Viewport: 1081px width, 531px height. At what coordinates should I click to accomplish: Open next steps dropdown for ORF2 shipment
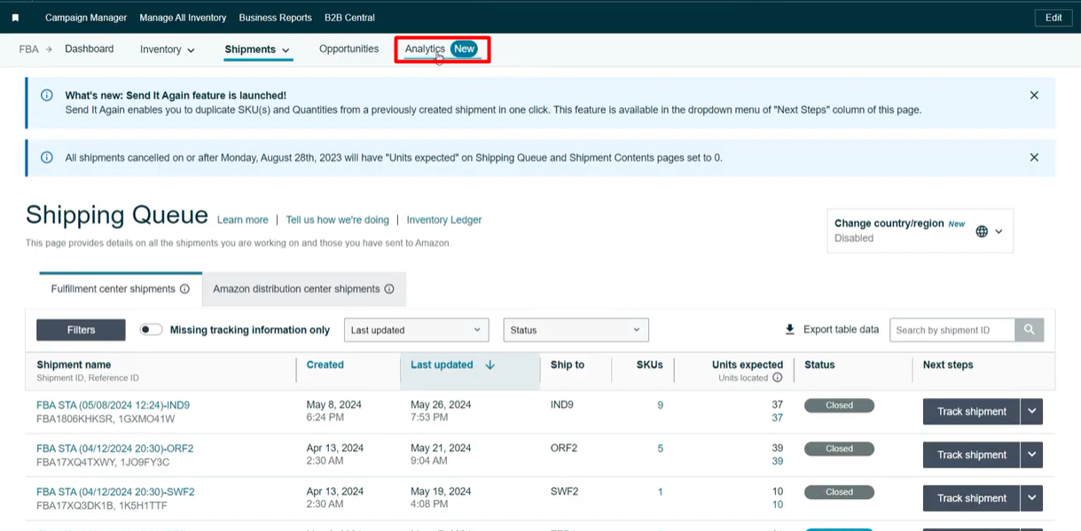1031,455
